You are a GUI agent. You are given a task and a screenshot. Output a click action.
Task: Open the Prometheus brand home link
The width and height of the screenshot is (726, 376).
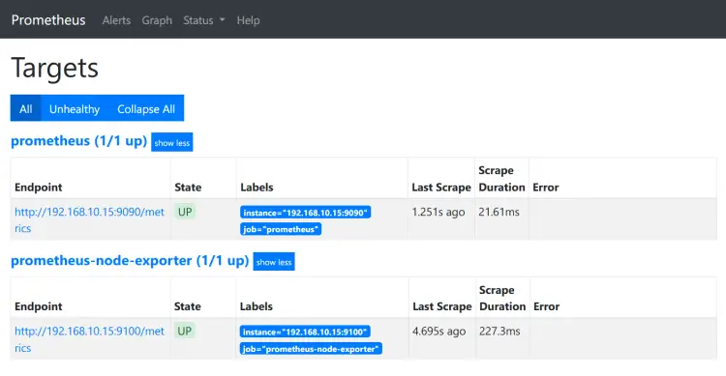coord(48,20)
